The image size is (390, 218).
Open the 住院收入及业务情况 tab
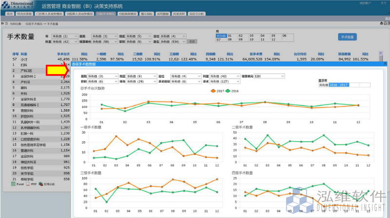click(x=79, y=14)
